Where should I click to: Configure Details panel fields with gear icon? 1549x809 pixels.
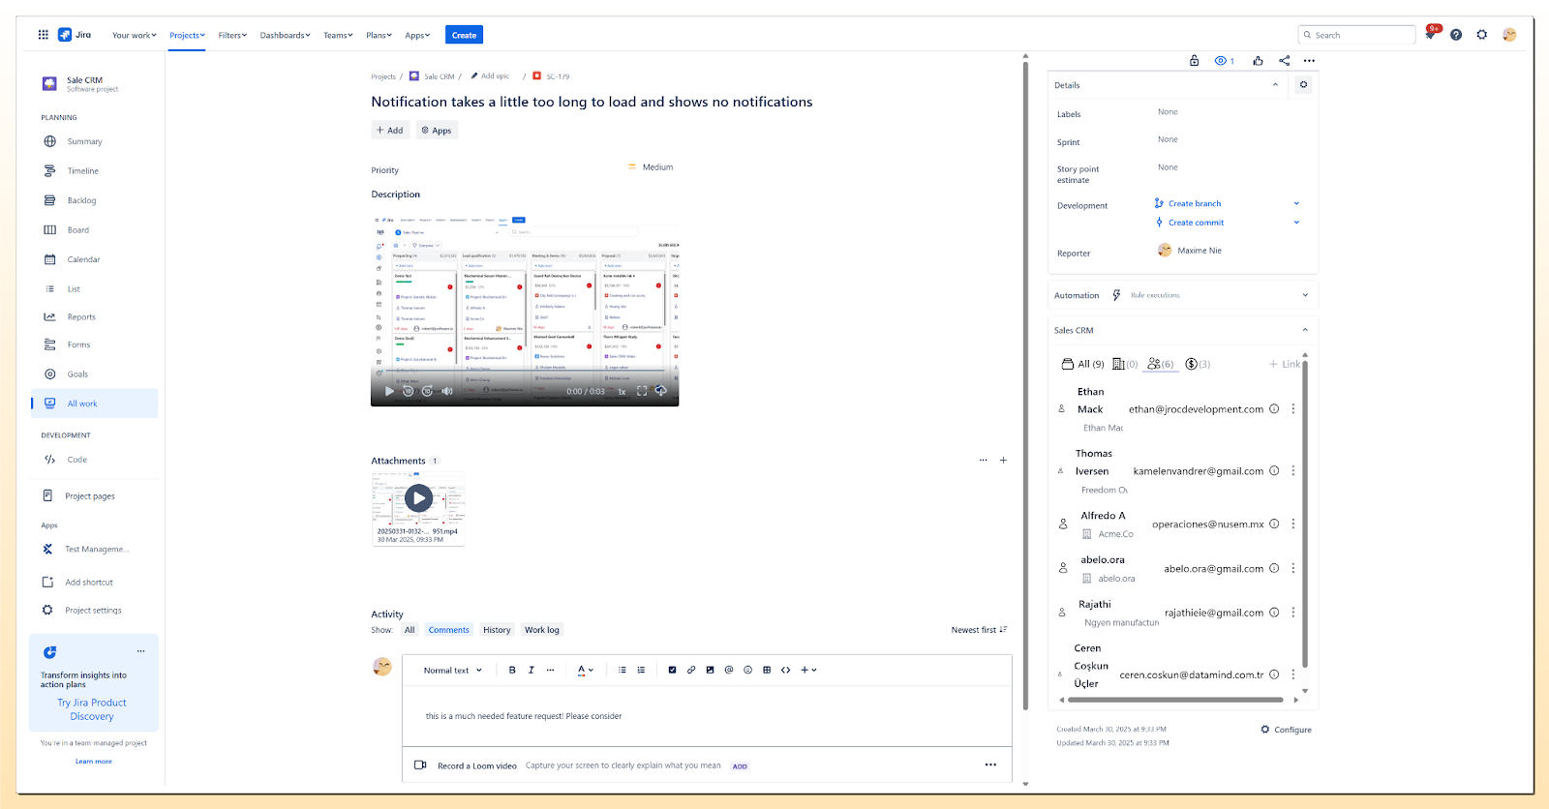click(x=1303, y=84)
